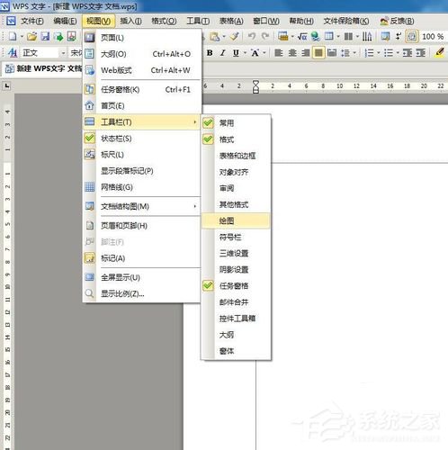Enable the 审阅 toolbar
Image resolution: width=448 pixels, height=450 pixels.
(236, 188)
